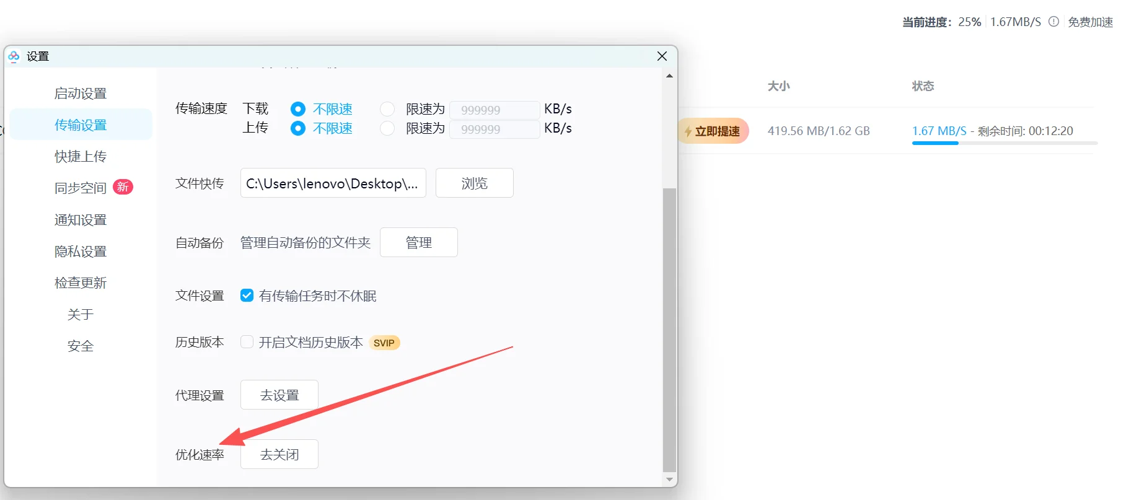Open 隐私设置 in settings sidebar
The width and height of the screenshot is (1134, 500).
[x=81, y=251]
